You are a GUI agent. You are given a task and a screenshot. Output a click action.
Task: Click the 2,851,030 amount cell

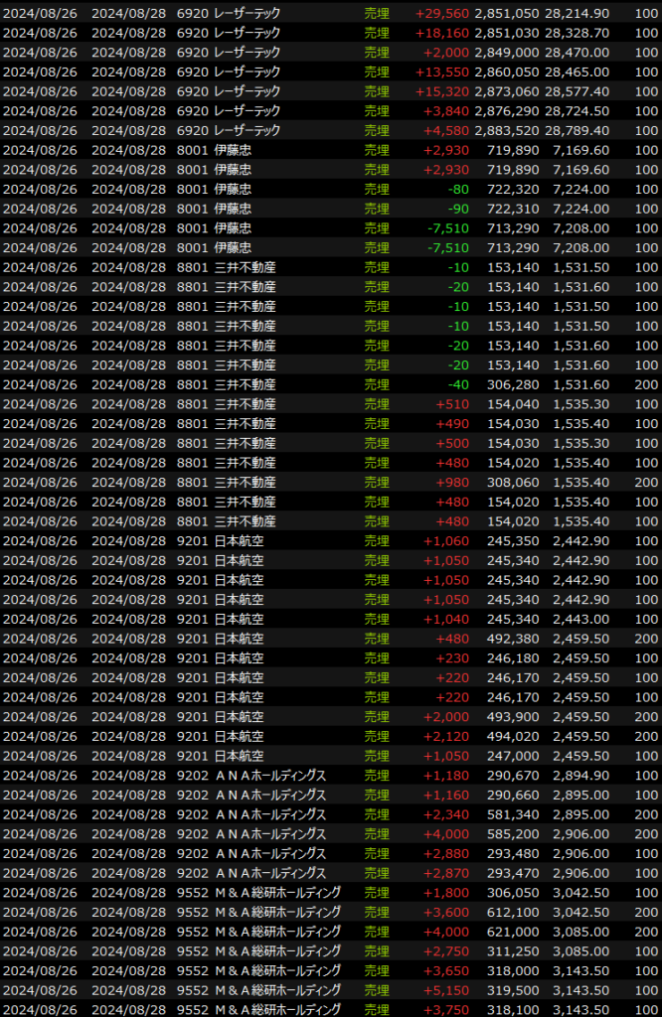click(x=508, y=33)
